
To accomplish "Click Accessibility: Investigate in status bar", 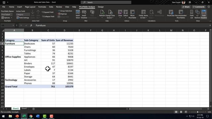I will 10,112.
